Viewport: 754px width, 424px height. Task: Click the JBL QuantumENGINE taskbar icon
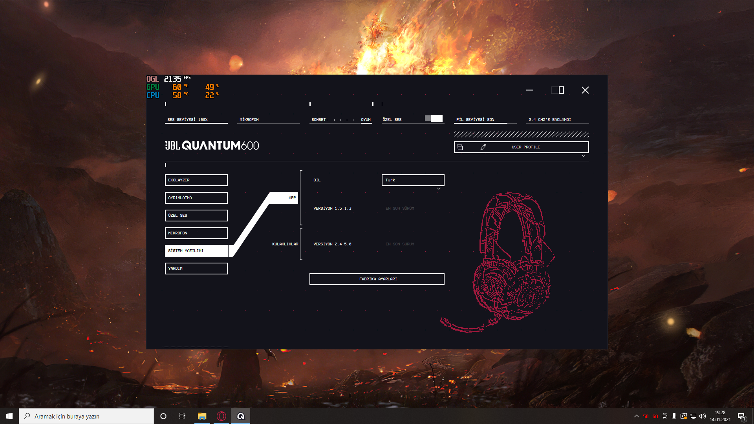click(241, 416)
